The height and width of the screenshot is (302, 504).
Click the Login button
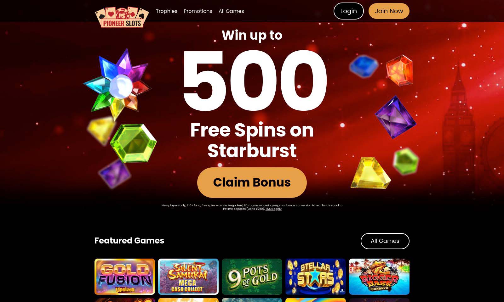coord(349,11)
